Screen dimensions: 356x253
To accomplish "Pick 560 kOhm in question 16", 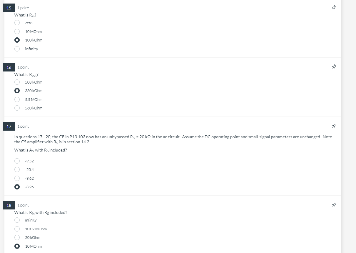I will (17, 108).
